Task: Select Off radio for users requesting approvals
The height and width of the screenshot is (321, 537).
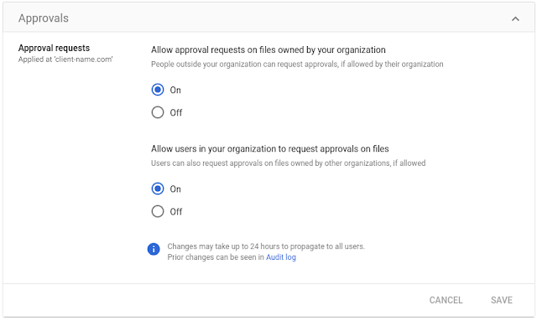Action: click(158, 211)
